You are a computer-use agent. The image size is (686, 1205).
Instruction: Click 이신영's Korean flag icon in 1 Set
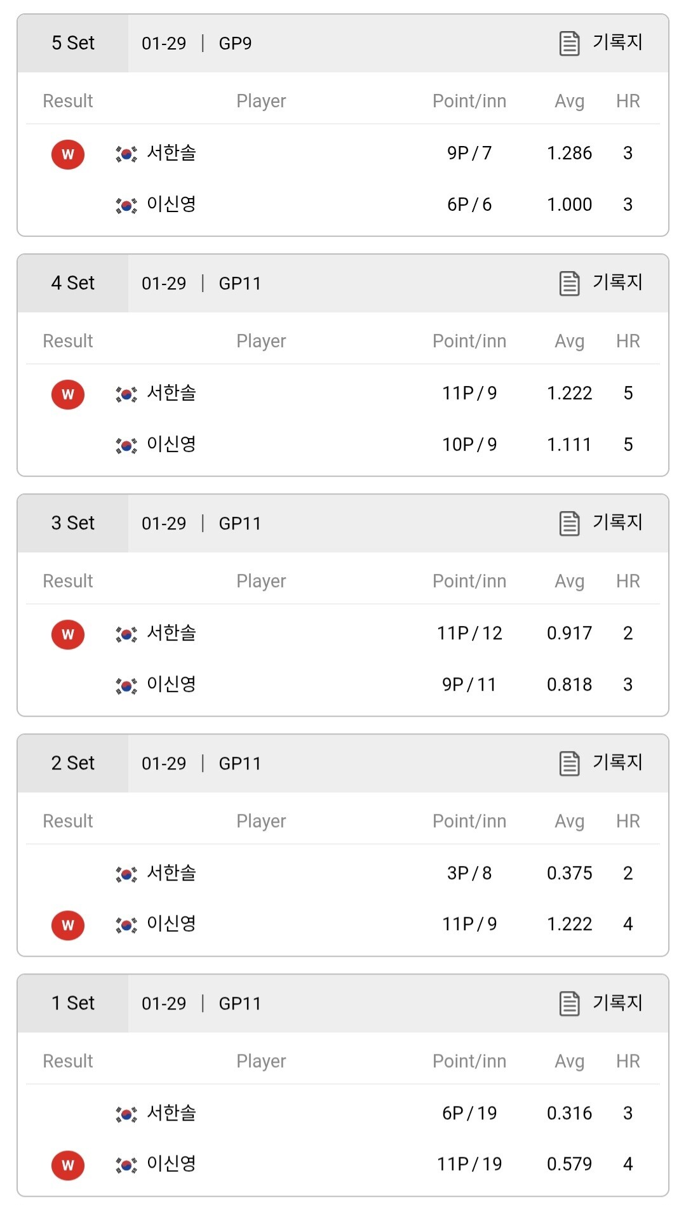pyautogui.click(x=126, y=1165)
